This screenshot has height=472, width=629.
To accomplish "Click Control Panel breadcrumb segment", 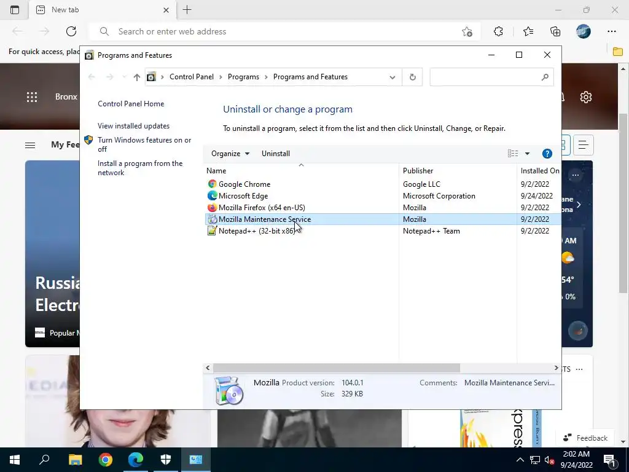I will coord(192,77).
